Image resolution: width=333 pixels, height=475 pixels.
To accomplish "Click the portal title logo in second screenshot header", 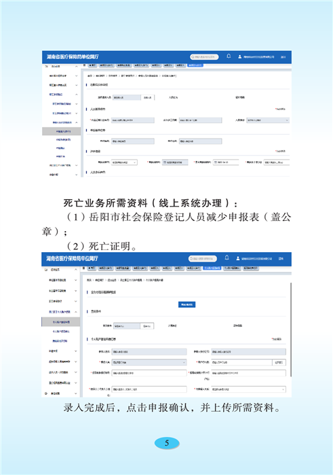I will pyautogui.click(x=72, y=258).
